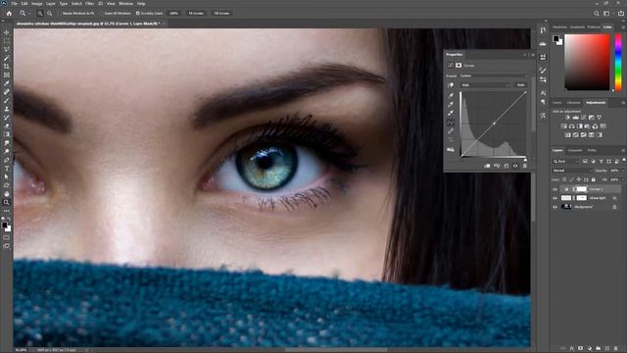Choose Zoom Out mode in options bar
The height and width of the screenshot is (353, 627).
50,13
